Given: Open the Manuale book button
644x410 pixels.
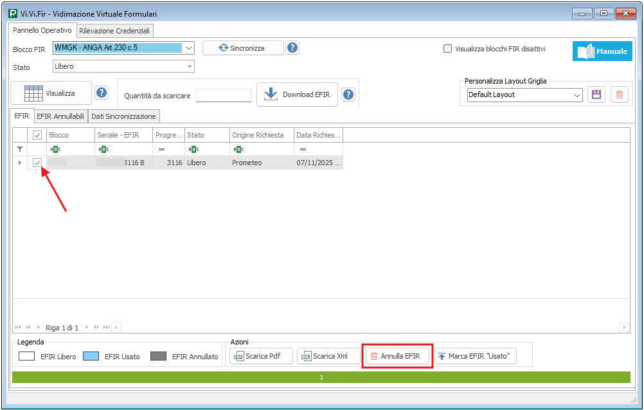Looking at the screenshot, I should [602, 51].
